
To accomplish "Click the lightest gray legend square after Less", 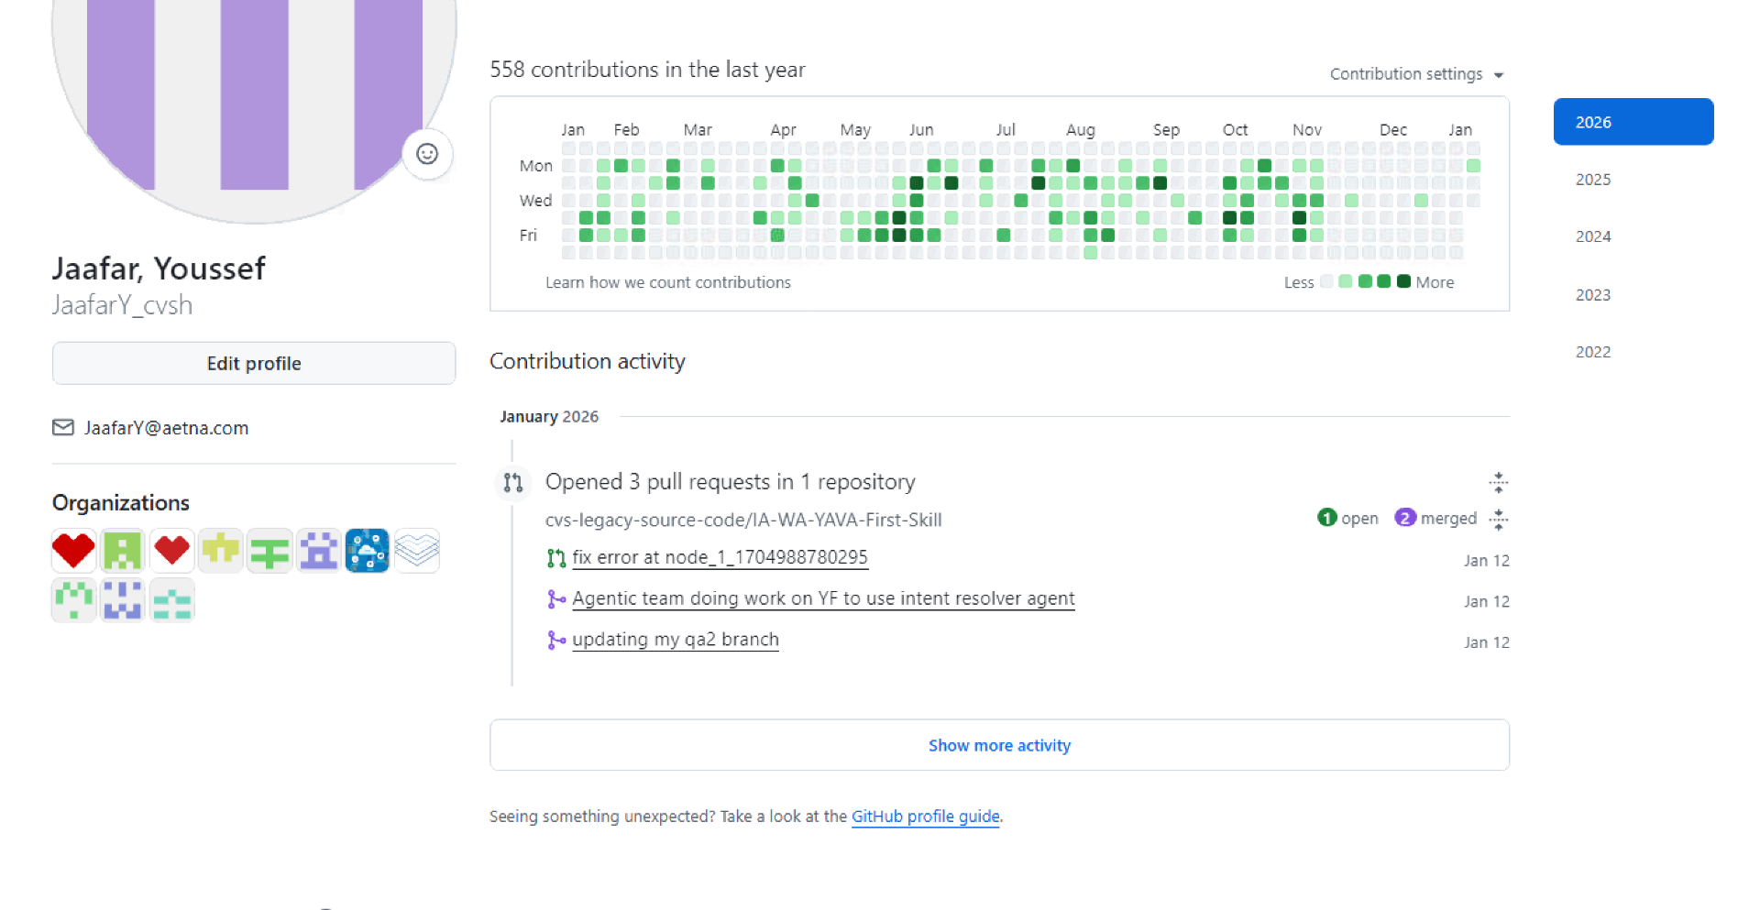I will click(x=1326, y=281).
